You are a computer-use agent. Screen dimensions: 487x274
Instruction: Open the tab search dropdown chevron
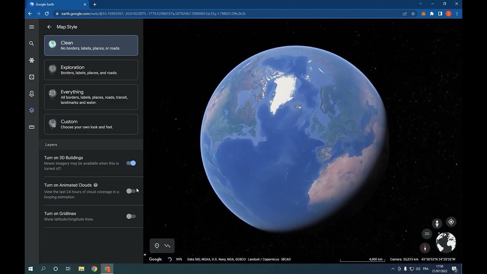(420, 4)
